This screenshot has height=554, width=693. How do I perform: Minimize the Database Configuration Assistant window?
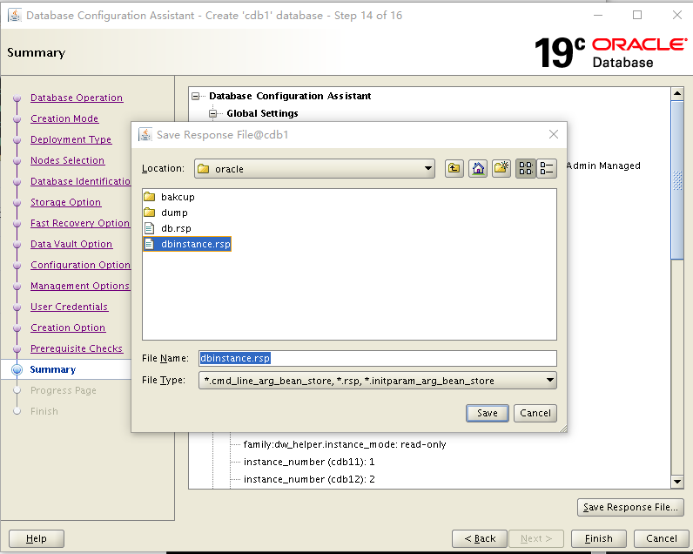click(x=597, y=15)
